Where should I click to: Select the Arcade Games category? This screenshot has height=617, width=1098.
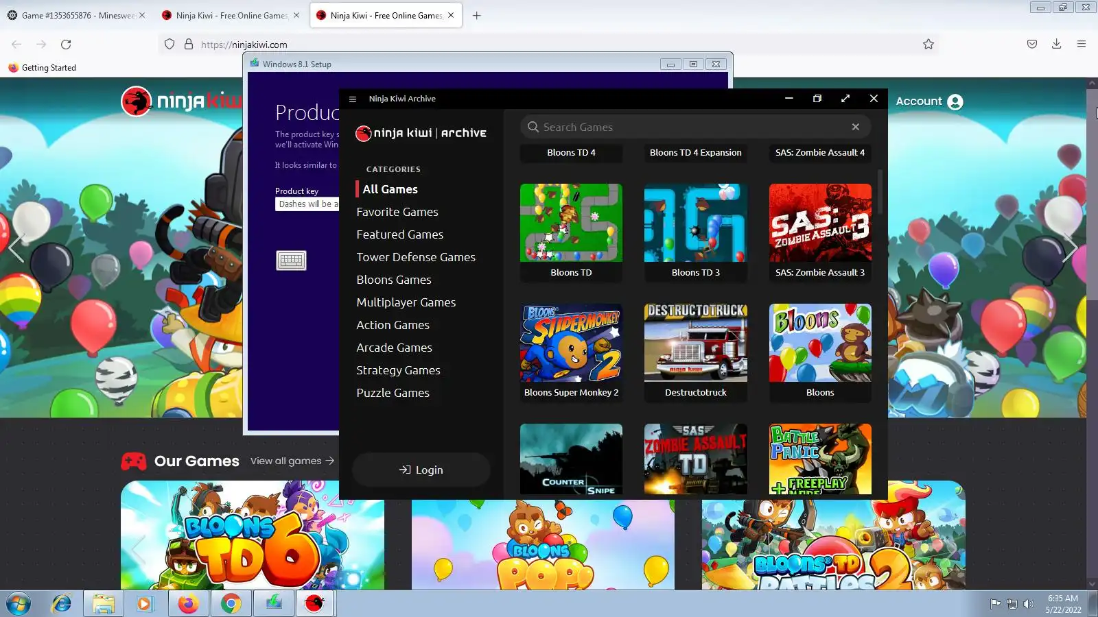tap(395, 348)
